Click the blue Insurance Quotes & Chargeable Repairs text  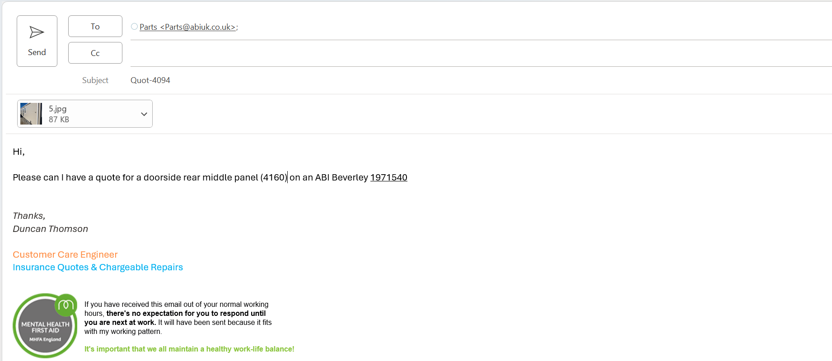tap(98, 267)
